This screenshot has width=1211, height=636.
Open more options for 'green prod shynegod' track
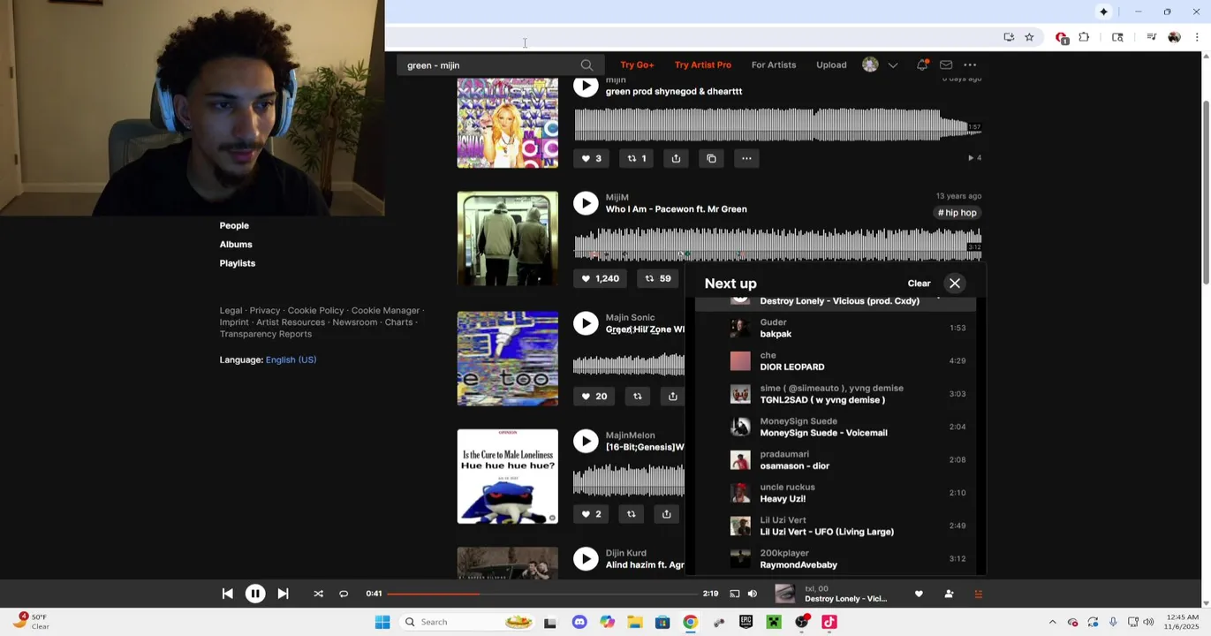(746, 158)
